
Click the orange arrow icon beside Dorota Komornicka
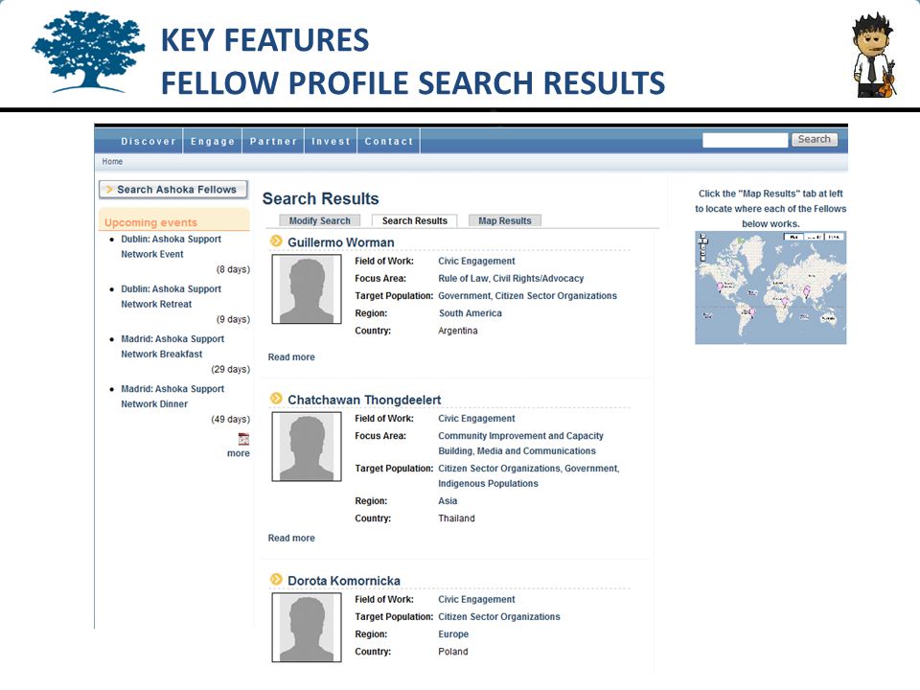coord(276,579)
